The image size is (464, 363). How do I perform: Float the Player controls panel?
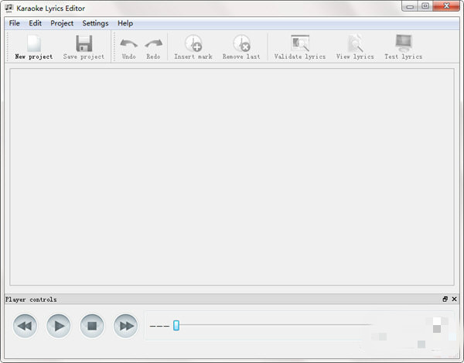pyautogui.click(x=445, y=299)
